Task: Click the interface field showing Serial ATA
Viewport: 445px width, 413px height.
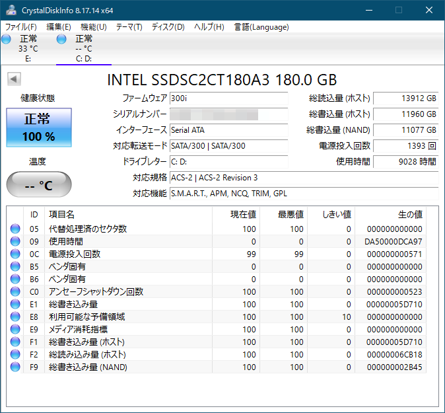Action: point(228,130)
